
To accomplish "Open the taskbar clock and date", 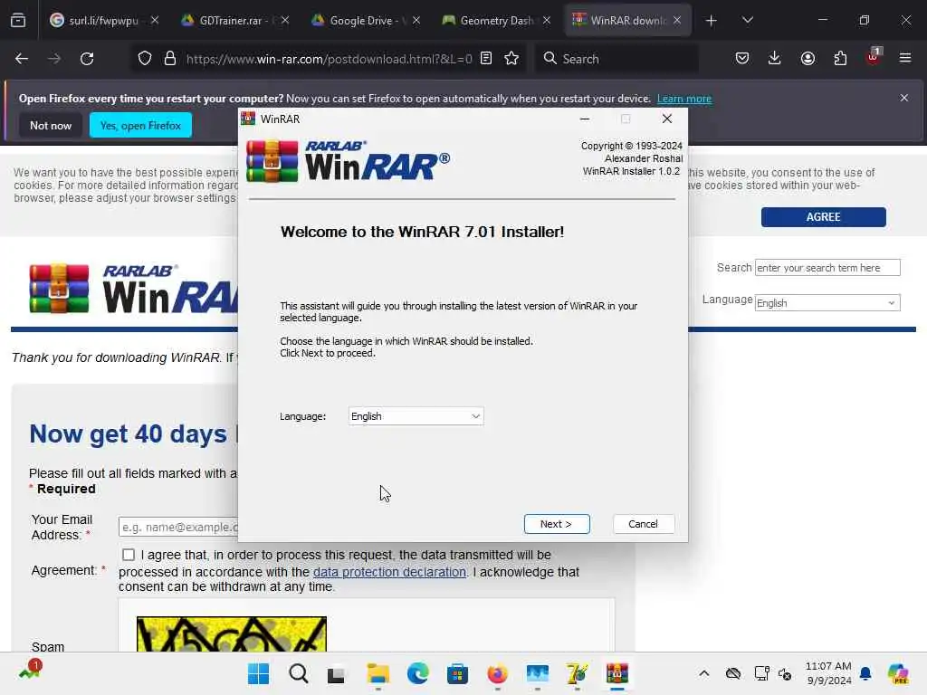I will 828,673.
